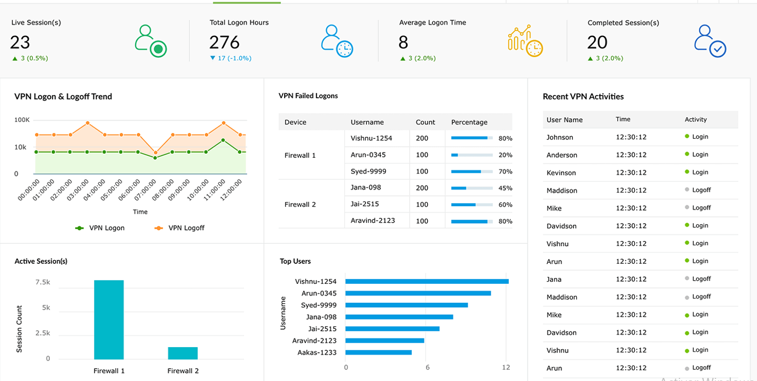
Task: Select the active green-underlined tab at top
Action: pos(247,3)
